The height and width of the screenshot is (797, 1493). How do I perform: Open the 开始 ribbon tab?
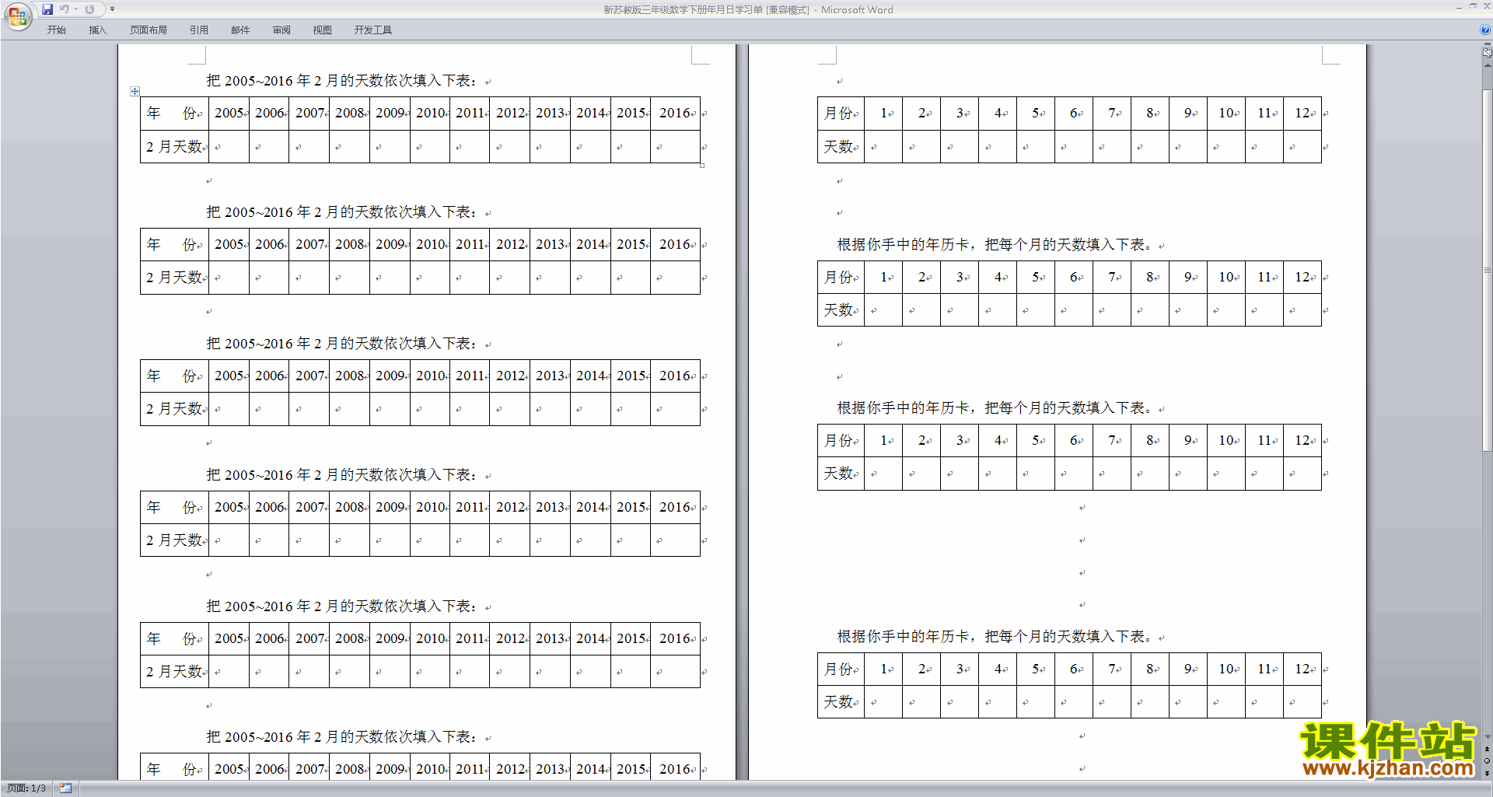[56, 30]
